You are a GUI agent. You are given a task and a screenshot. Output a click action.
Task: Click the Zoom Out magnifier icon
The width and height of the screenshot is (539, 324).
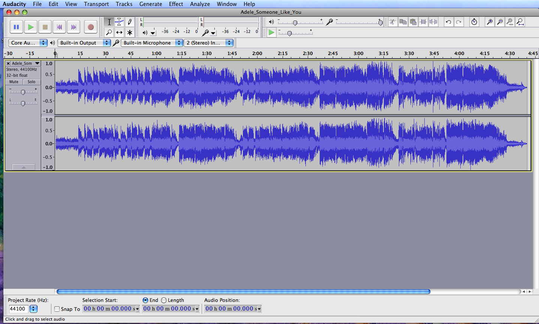point(500,22)
